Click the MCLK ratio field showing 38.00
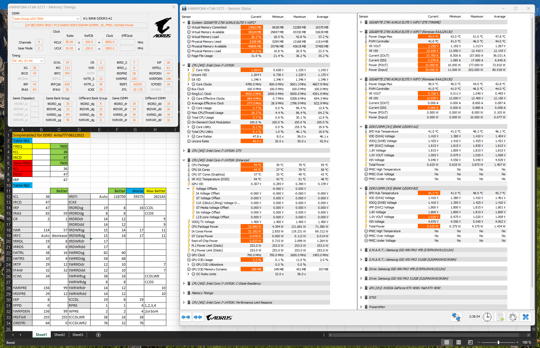The height and width of the screenshot is (348, 540). pyautogui.click(x=69, y=42)
